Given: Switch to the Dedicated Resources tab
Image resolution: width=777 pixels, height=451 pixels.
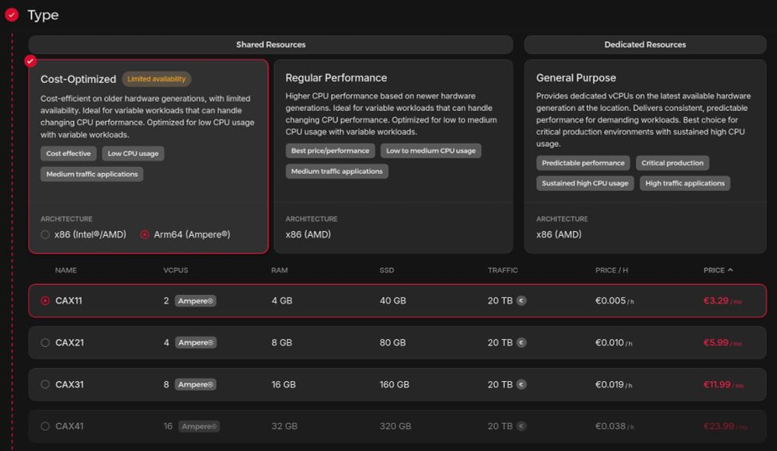Looking at the screenshot, I should pos(645,44).
